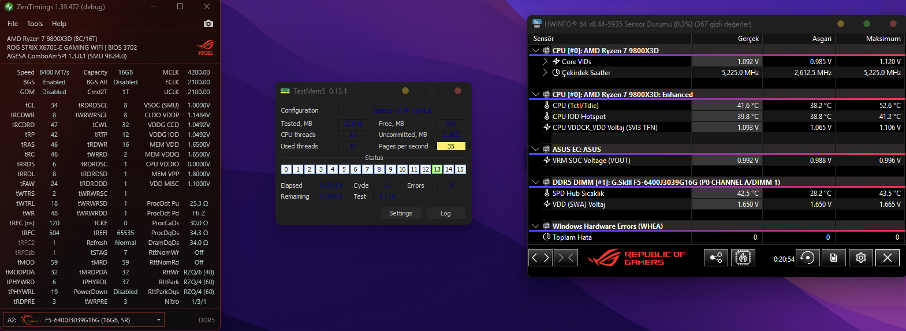Click the clock icon beside Çekirdek Saatler

click(x=556, y=72)
